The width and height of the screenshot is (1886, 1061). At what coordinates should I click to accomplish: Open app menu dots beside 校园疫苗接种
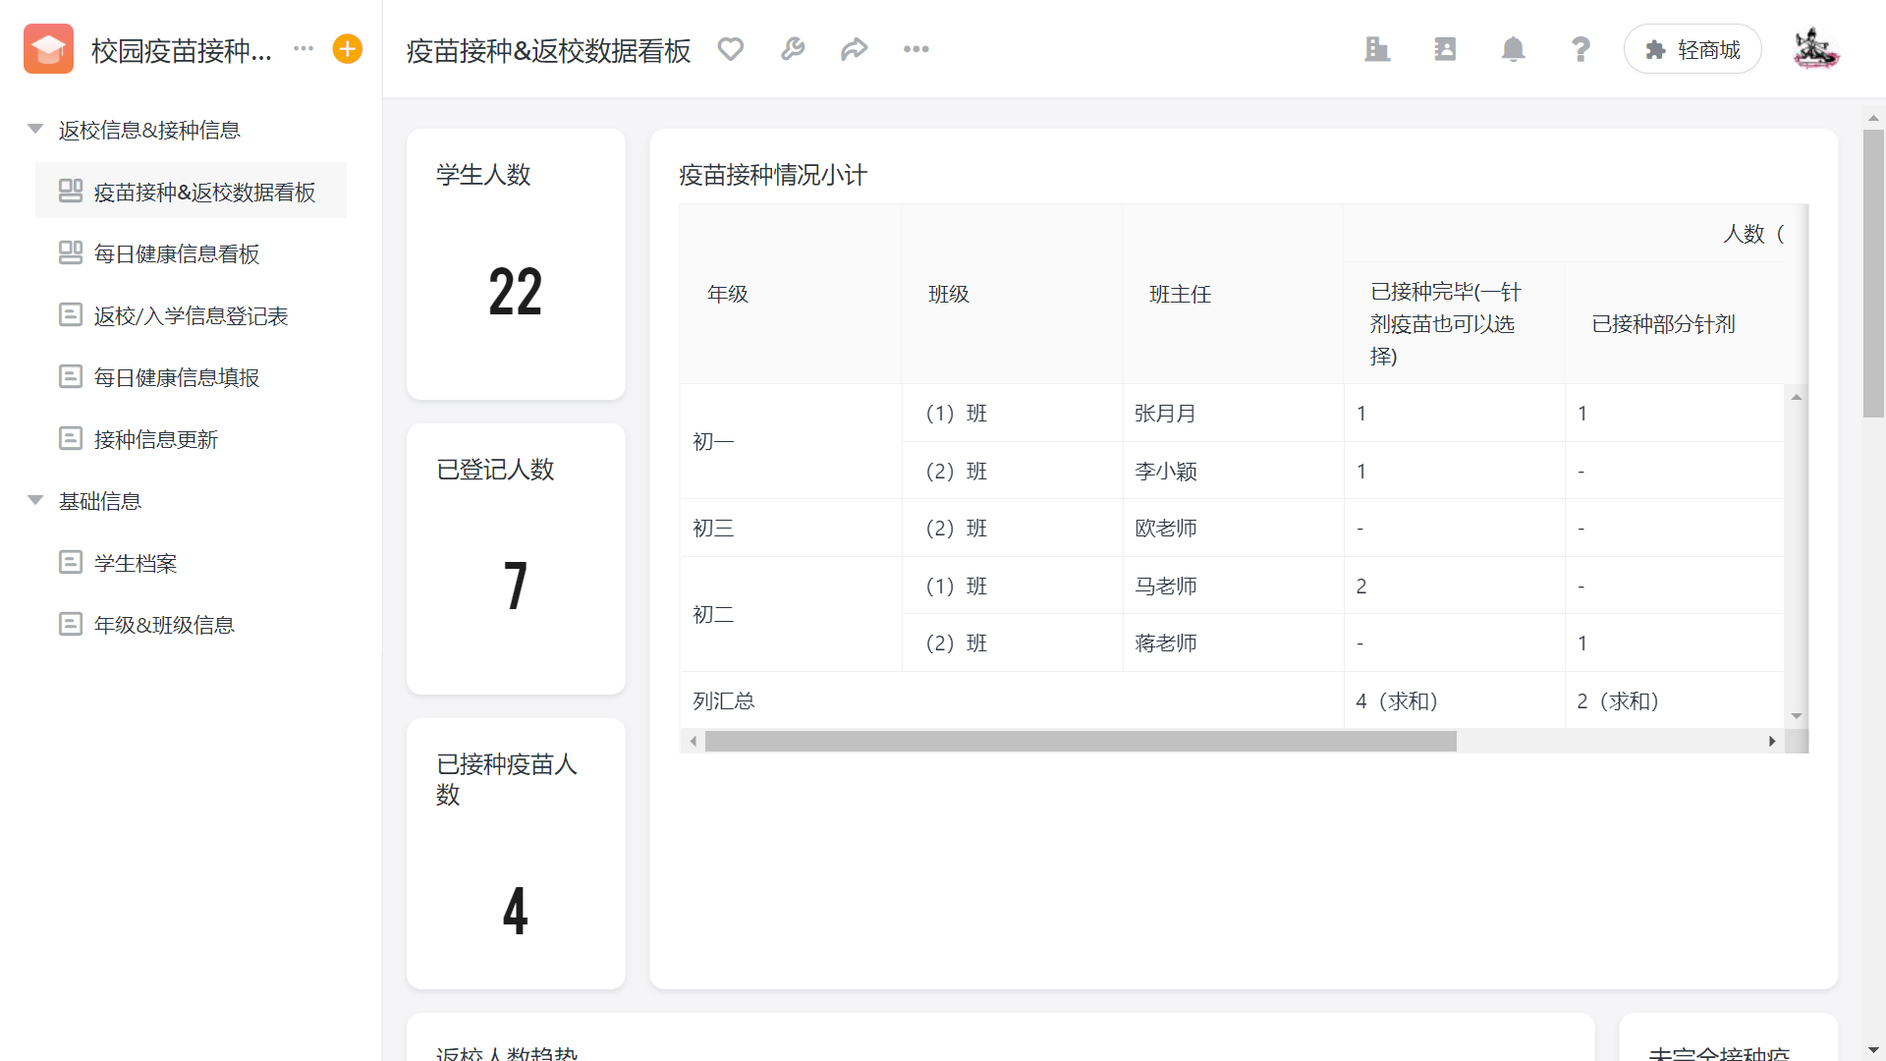click(304, 49)
